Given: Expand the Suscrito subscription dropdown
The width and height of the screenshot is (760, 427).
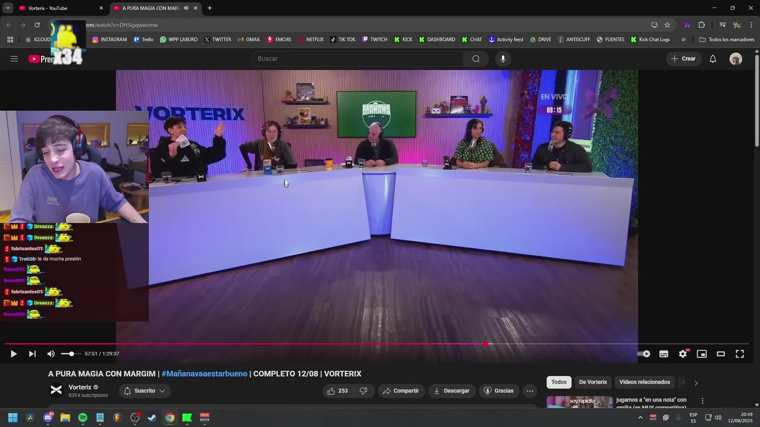Looking at the screenshot, I should 144,391.
